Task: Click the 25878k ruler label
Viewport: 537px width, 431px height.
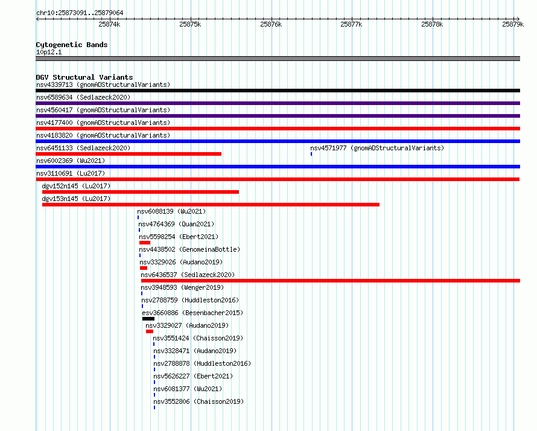Action: [x=432, y=24]
